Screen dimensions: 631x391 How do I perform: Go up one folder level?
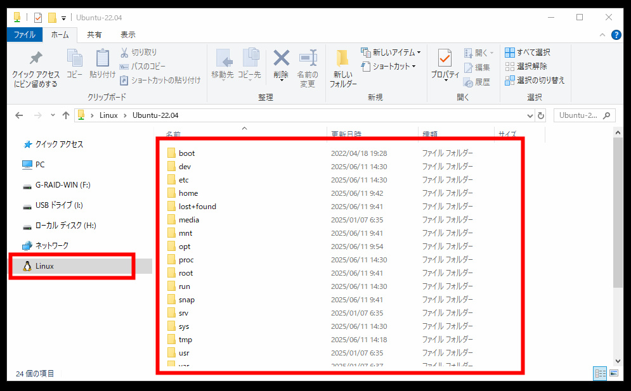click(x=66, y=115)
